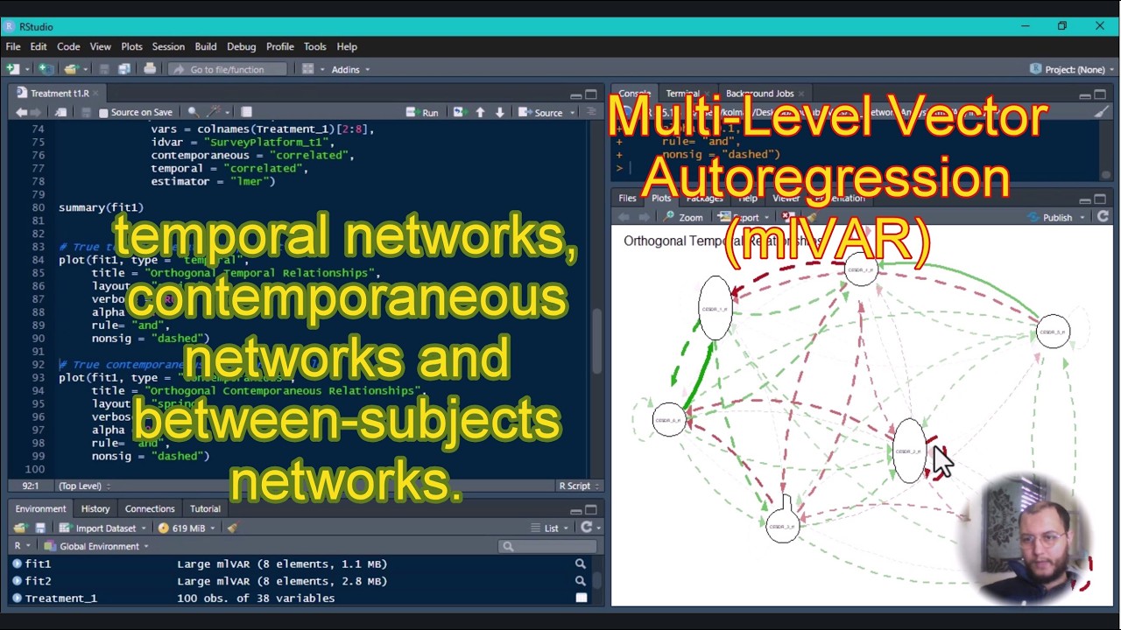Open List view mode dropdown

click(550, 528)
